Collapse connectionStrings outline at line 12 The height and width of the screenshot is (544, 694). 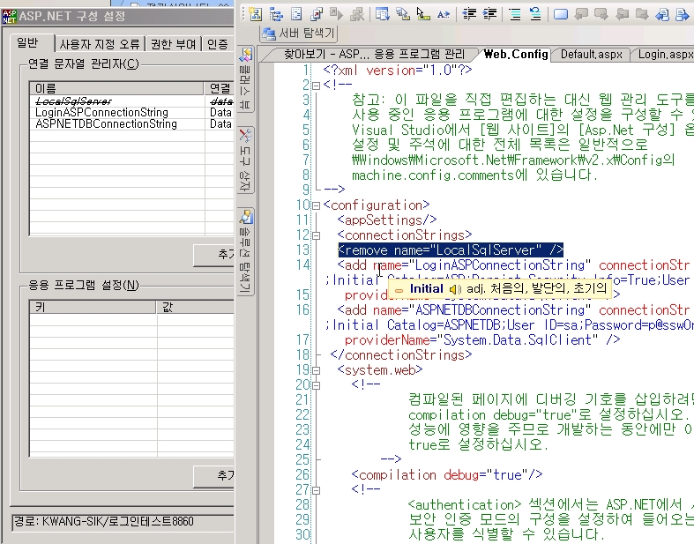[316, 236]
